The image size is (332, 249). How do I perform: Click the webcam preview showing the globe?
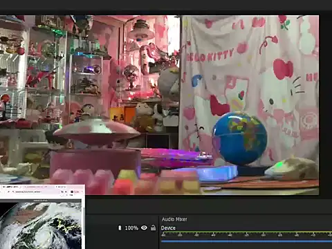coord(160,105)
